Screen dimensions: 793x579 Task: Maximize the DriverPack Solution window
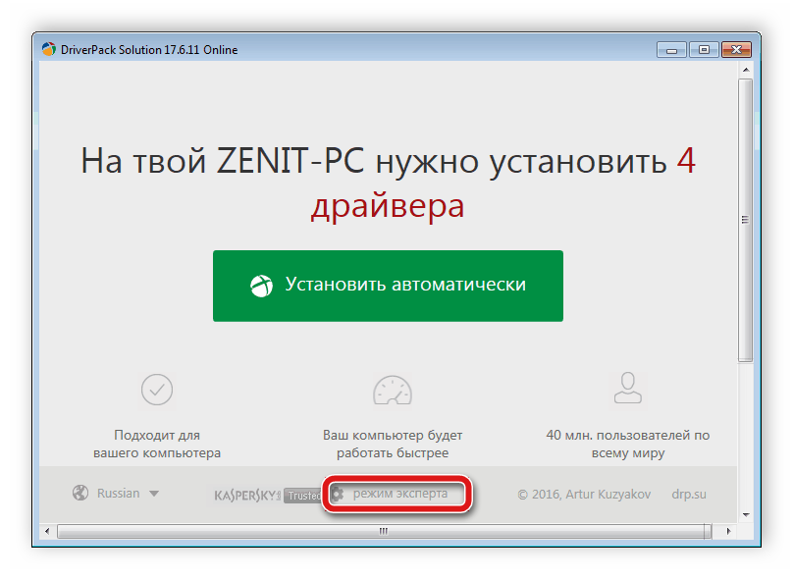[703, 48]
